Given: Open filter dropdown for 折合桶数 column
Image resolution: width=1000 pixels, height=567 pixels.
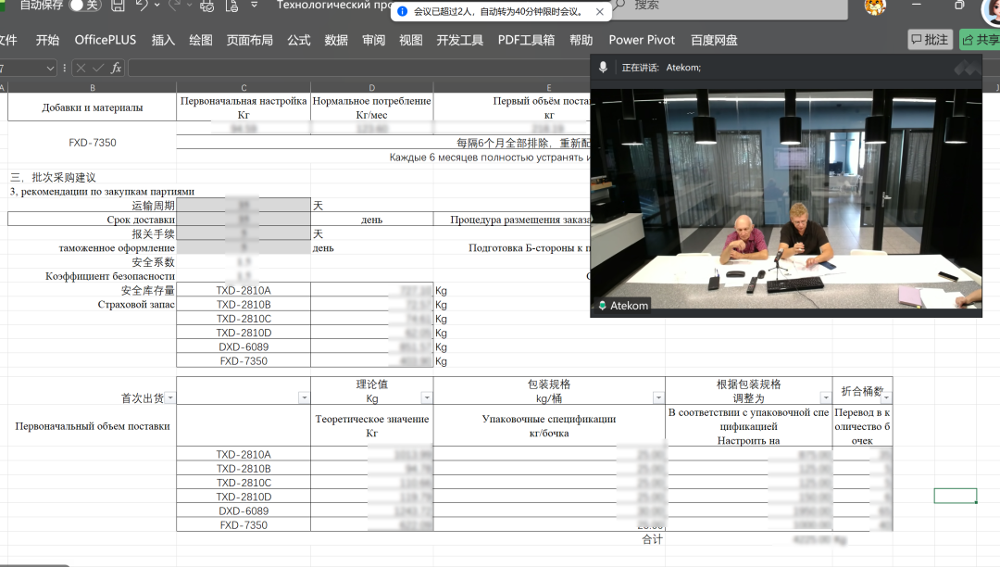Looking at the screenshot, I should point(886,398).
